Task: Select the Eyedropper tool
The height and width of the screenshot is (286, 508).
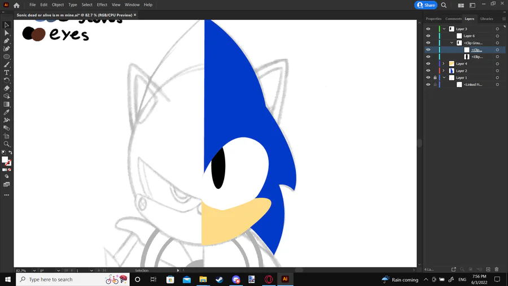Action: tap(6, 112)
